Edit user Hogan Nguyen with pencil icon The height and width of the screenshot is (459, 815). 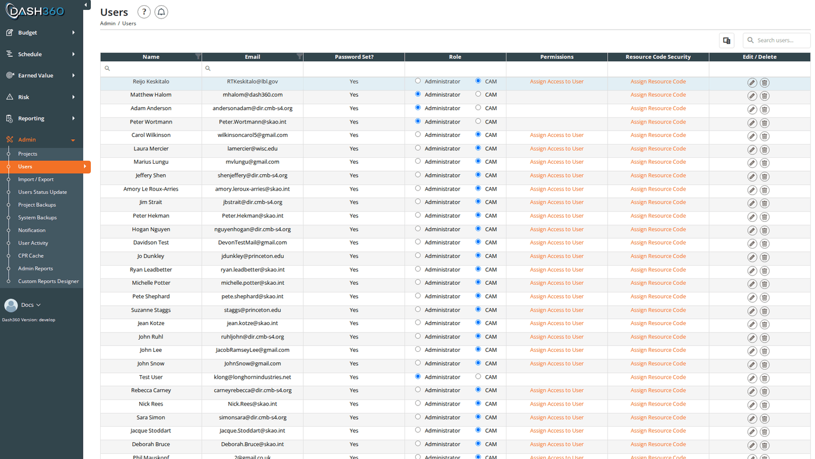[752, 230]
